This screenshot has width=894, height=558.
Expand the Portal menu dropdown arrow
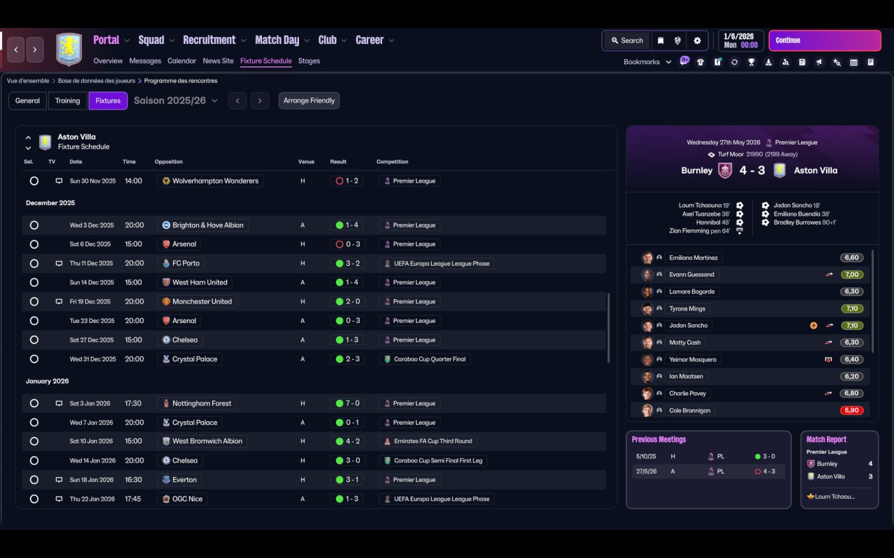pos(126,41)
